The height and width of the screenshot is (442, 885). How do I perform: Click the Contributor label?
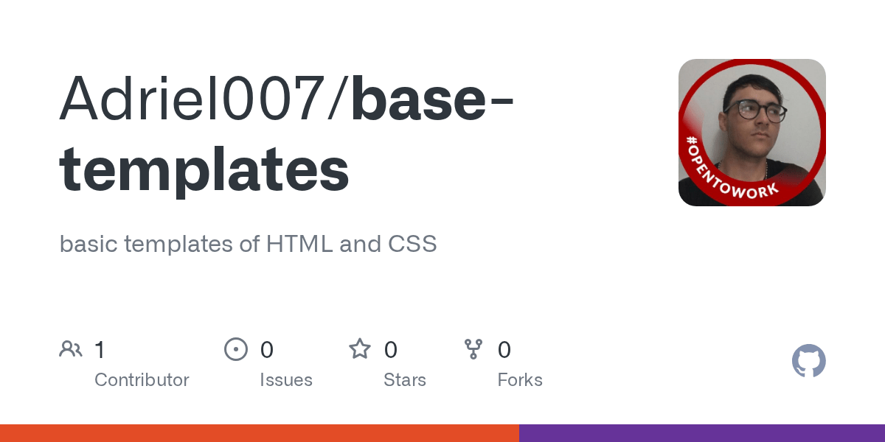coord(142,380)
